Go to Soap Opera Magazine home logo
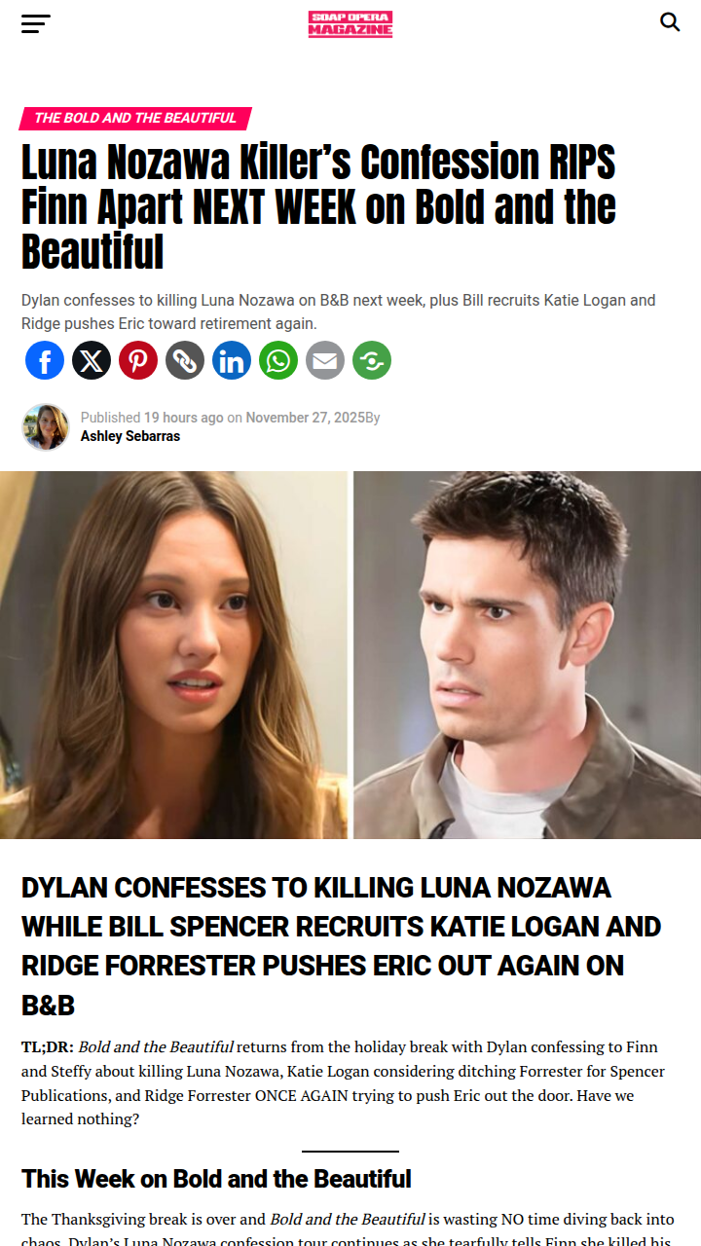The image size is (701, 1246). (350, 23)
